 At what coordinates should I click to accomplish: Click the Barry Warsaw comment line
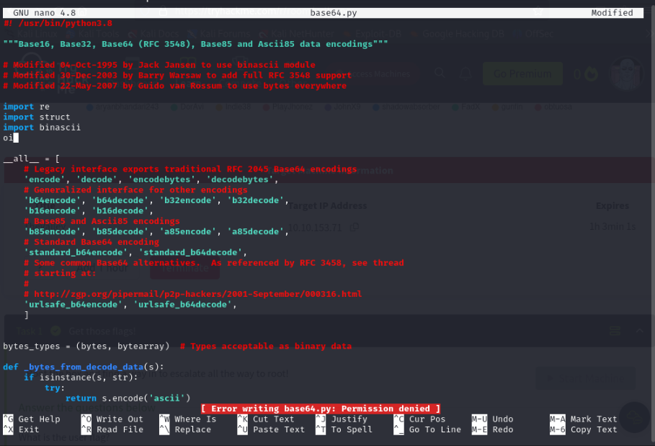177,75
